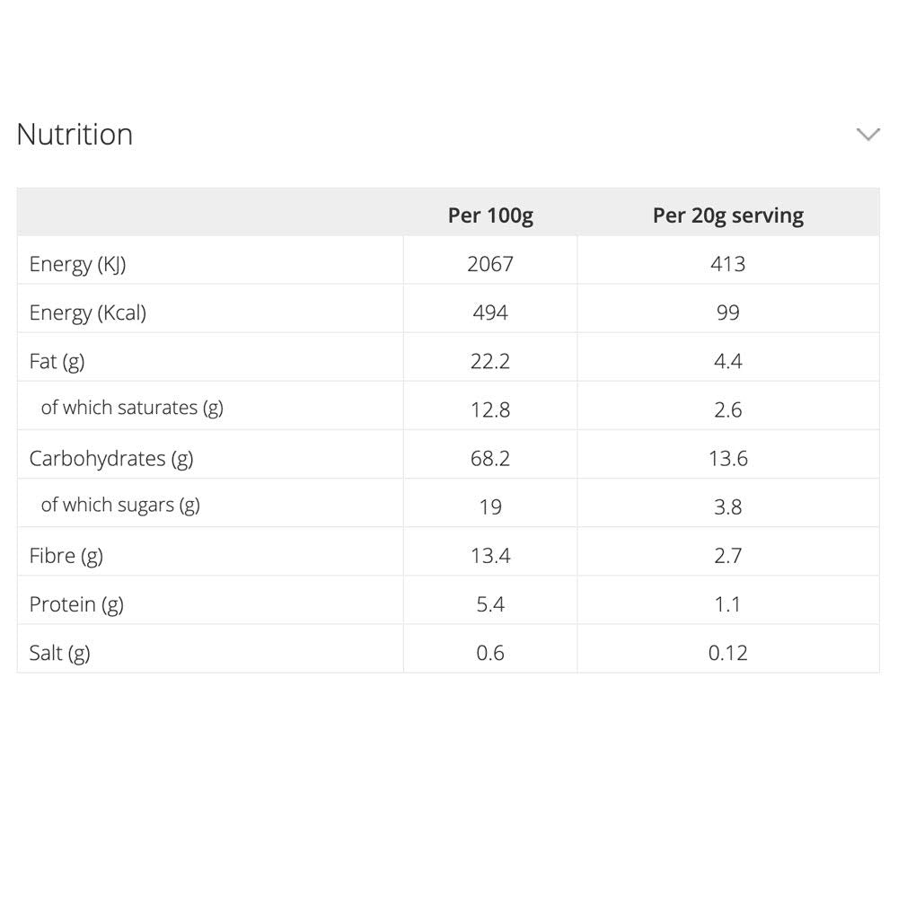898x898 pixels.
Task: Select the Per 100g column header
Action: pyautogui.click(x=490, y=216)
